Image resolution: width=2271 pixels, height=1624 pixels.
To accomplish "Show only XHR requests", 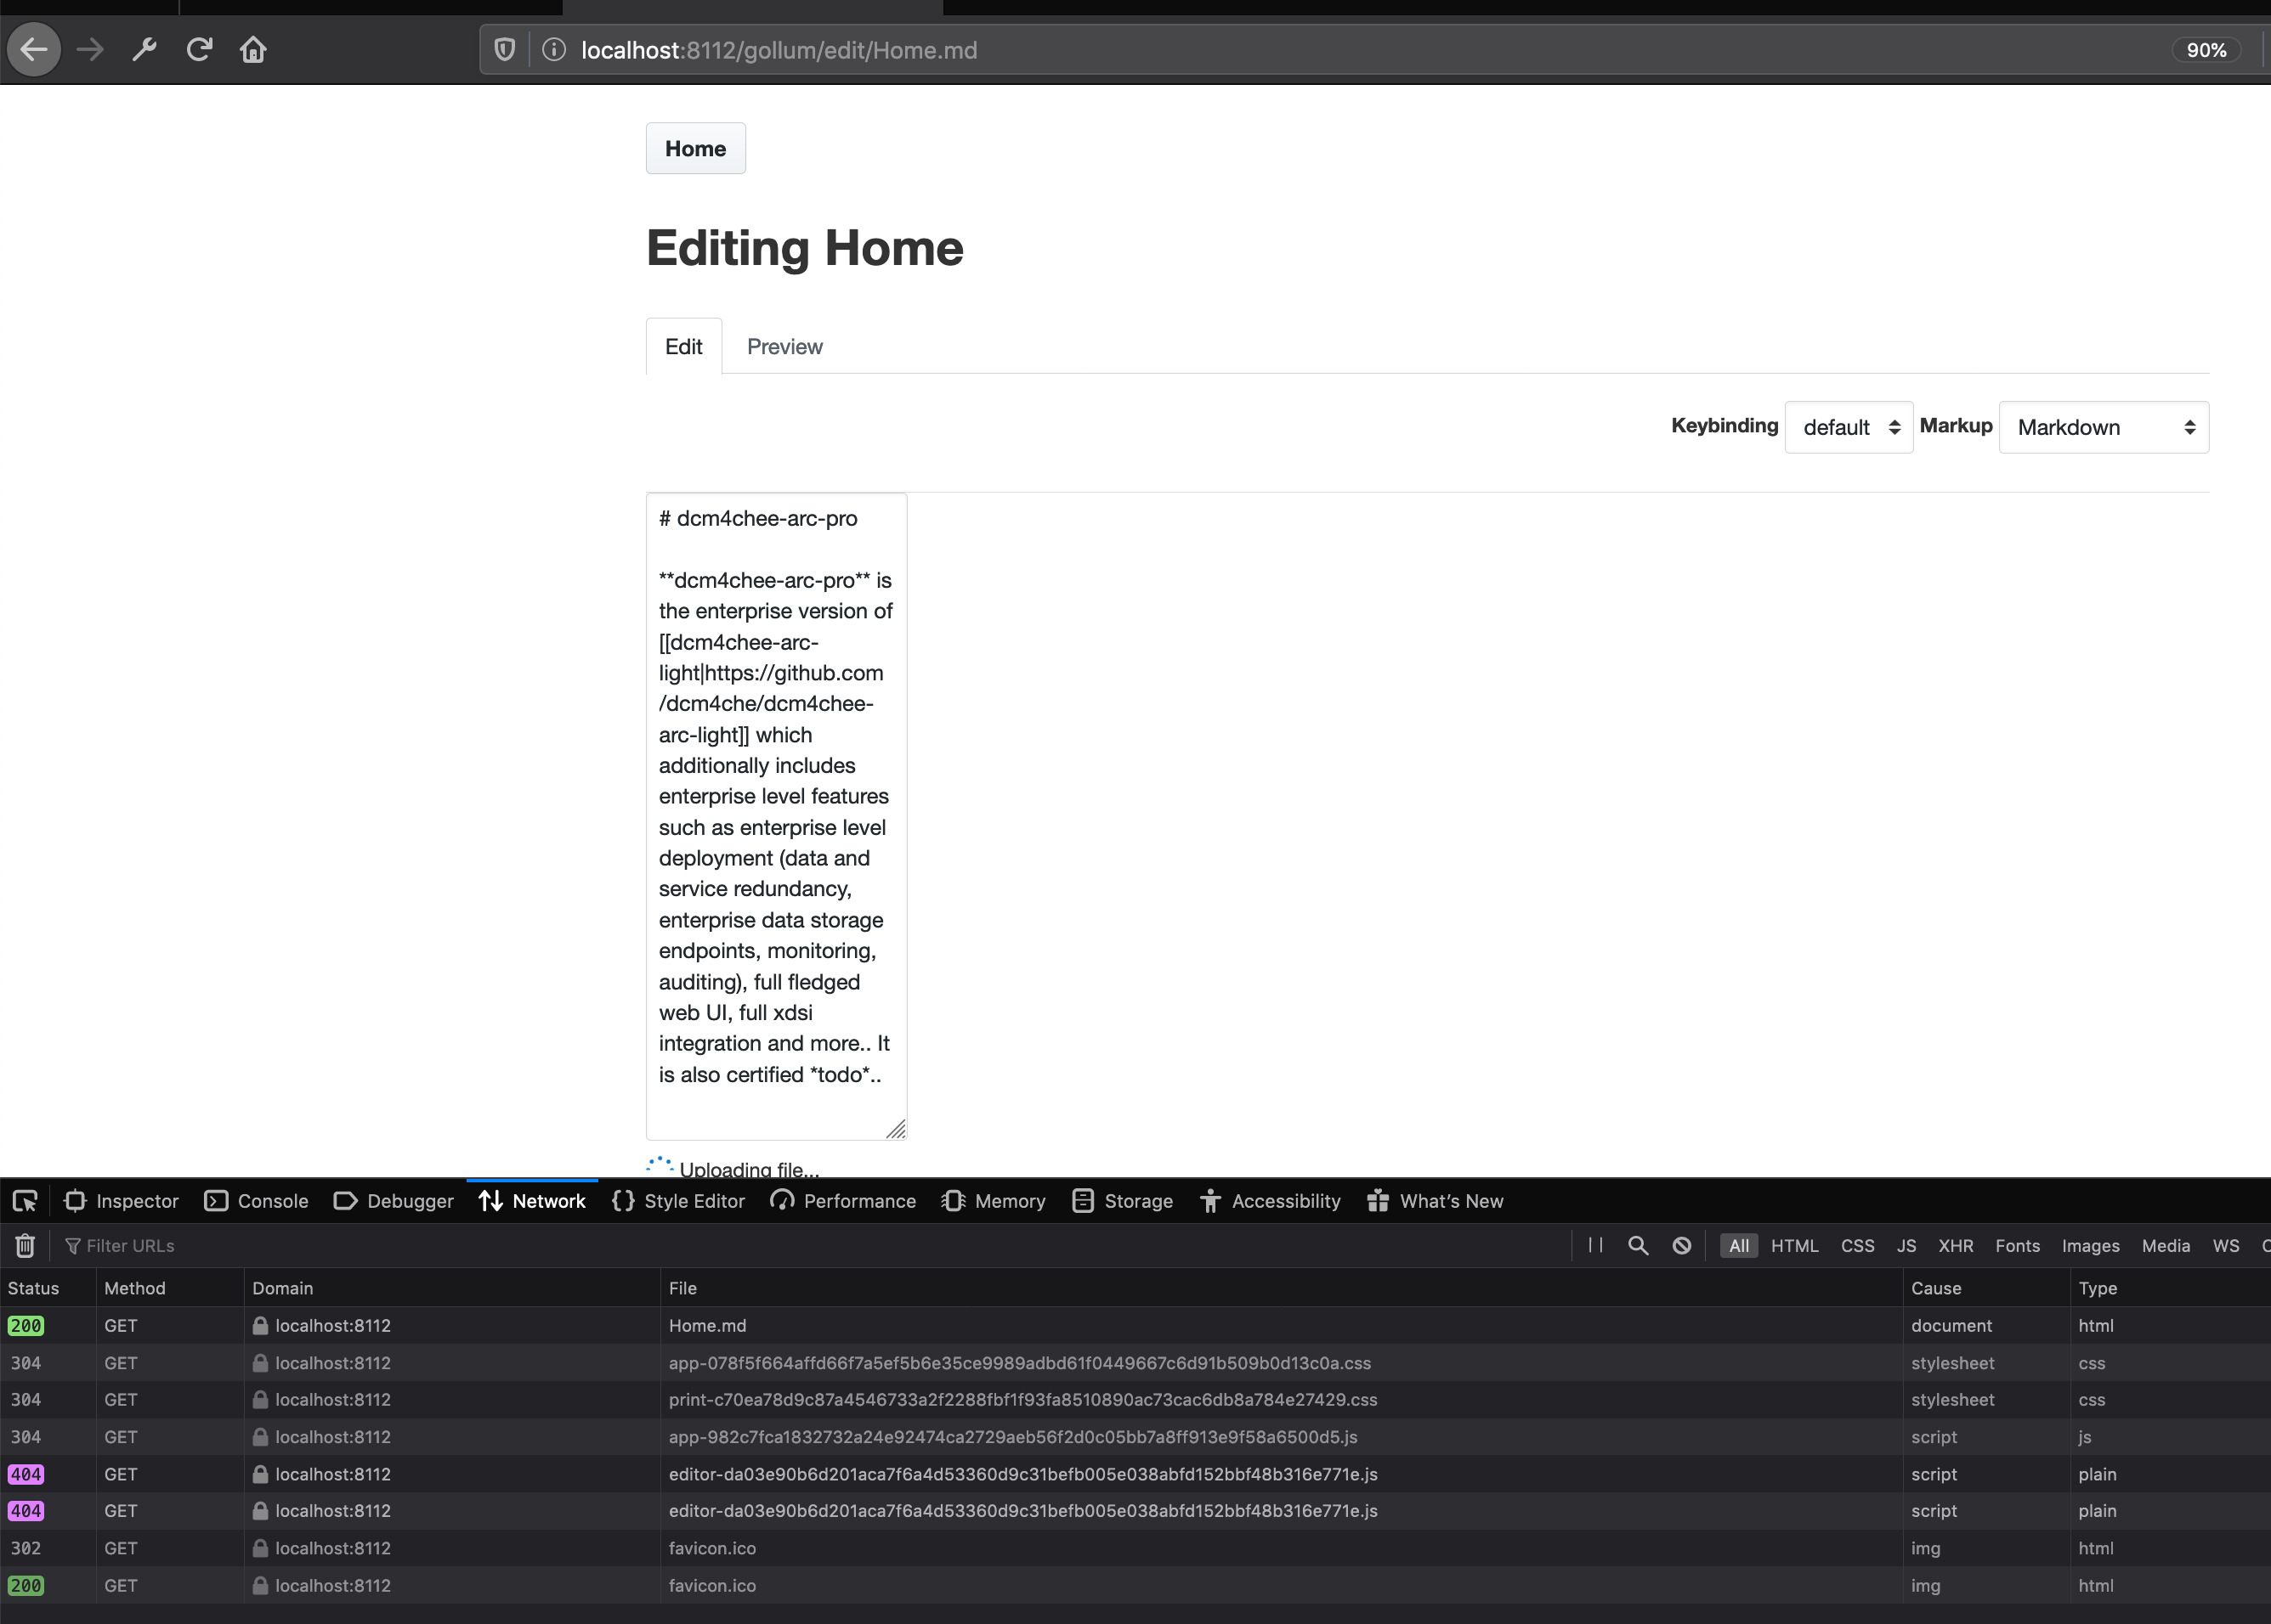I will coord(1954,1245).
